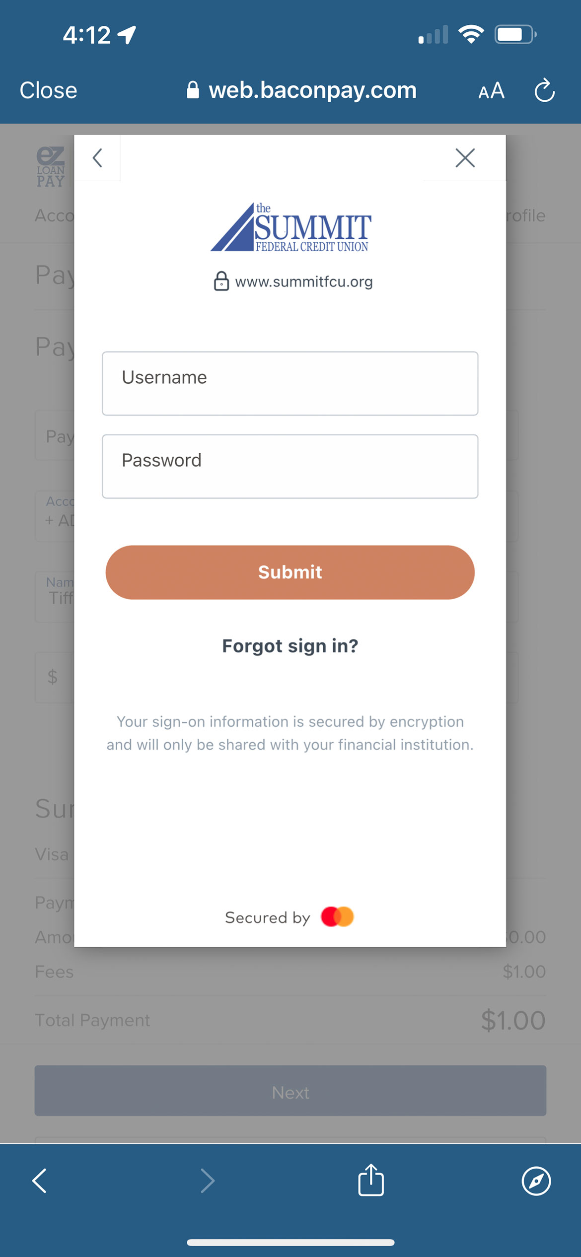Tap the modal back chevron arrow
Image resolution: width=581 pixels, height=1257 pixels.
click(x=97, y=158)
